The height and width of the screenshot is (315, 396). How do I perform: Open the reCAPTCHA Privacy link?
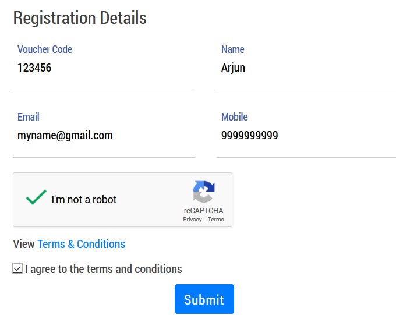coord(192,220)
